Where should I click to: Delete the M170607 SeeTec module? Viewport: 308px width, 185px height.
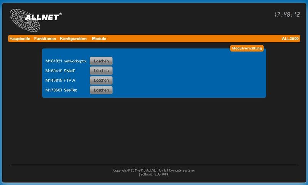pyautogui.click(x=101, y=90)
